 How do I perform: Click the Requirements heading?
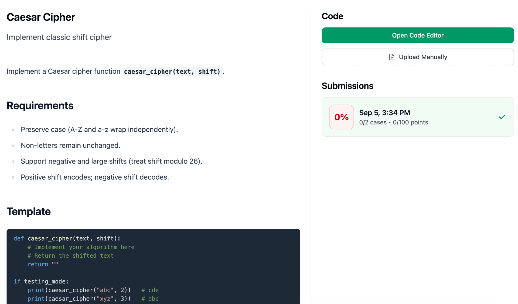point(40,105)
